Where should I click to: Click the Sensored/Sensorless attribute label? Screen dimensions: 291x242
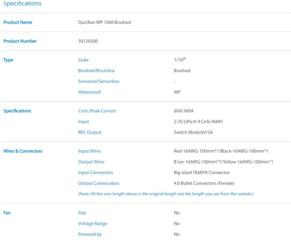(x=99, y=82)
